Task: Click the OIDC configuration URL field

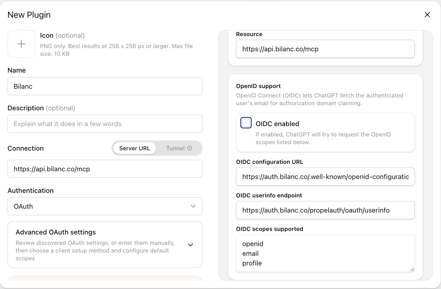Action: tap(325, 176)
